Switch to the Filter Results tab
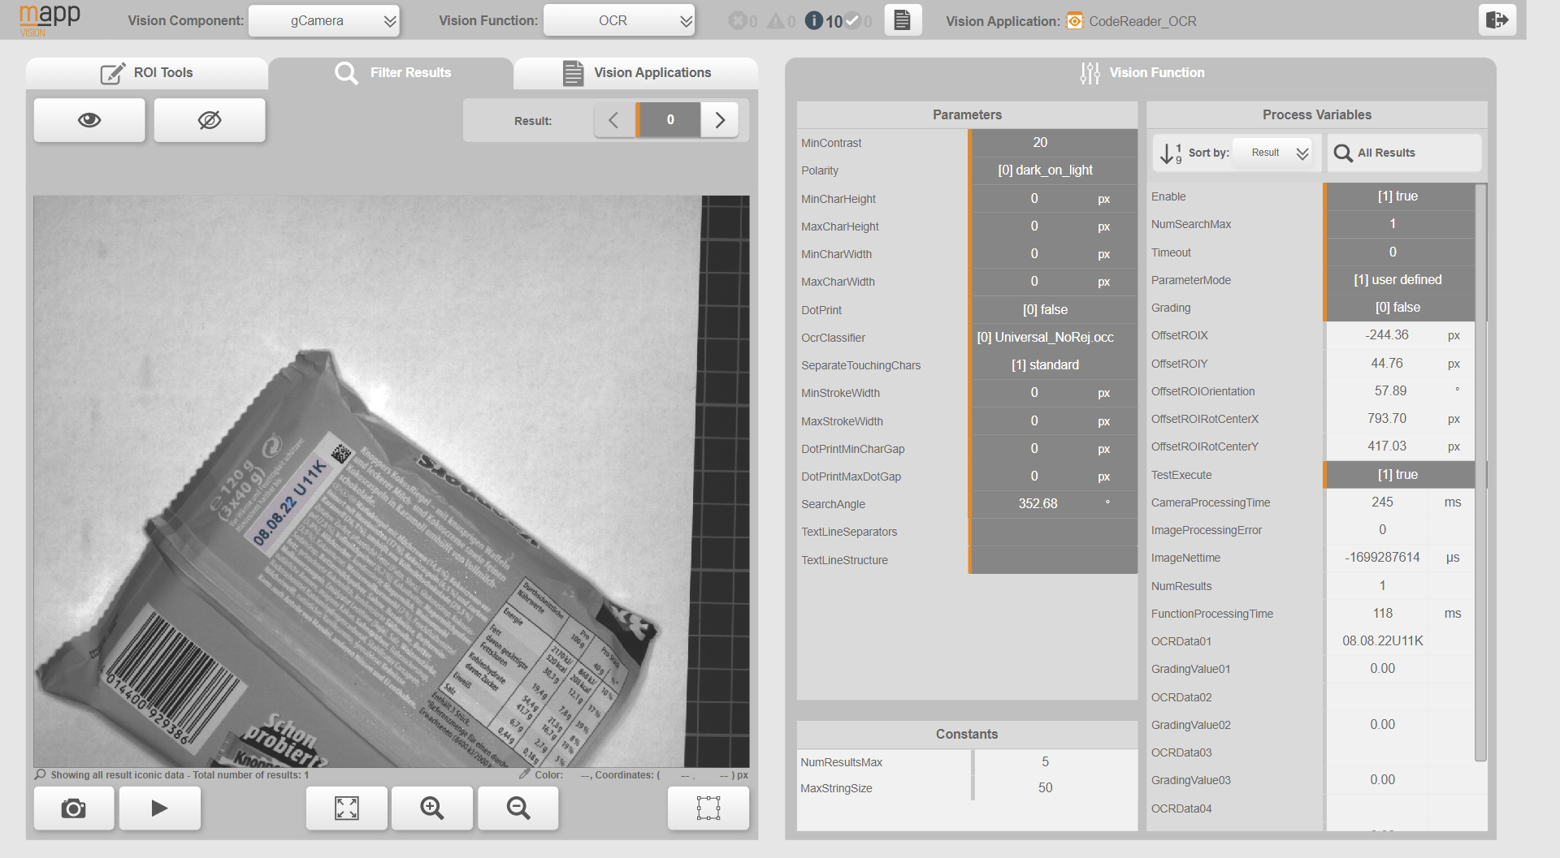Viewport: 1560px width, 858px height. [392, 73]
